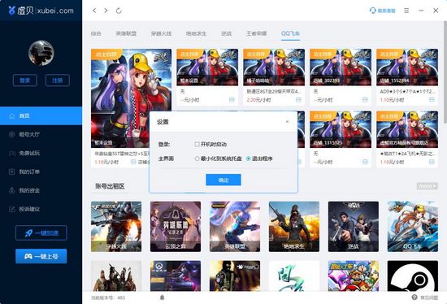Open the 逆战 game tile
Screen dimensions: 447x304
pos(354,227)
